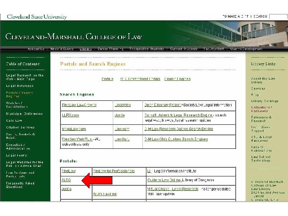Select the Library navigation item
Screen dimensions: 288x216
click(86, 49)
